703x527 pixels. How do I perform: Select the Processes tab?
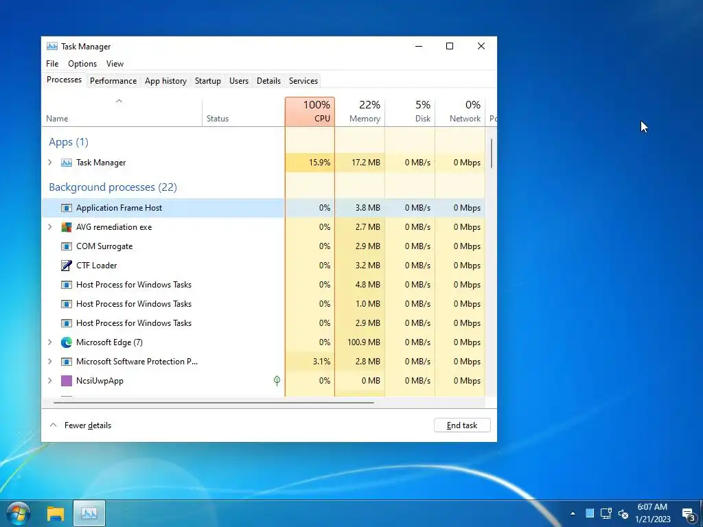[64, 80]
